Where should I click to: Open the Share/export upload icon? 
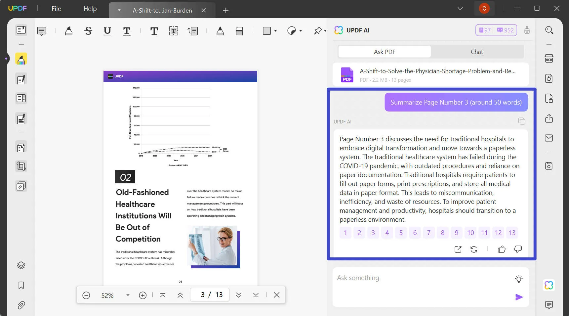549,118
